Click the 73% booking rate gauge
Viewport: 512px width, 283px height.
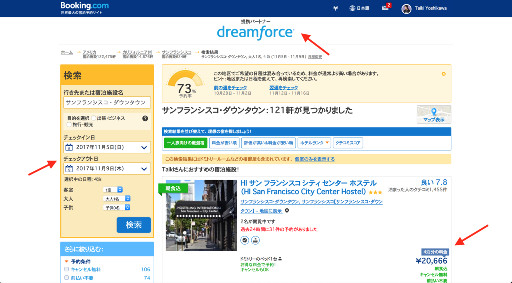click(x=185, y=83)
